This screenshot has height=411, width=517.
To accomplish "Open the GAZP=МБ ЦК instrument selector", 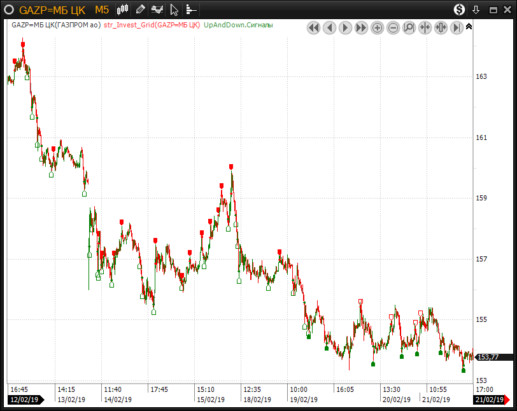I will click(x=52, y=10).
